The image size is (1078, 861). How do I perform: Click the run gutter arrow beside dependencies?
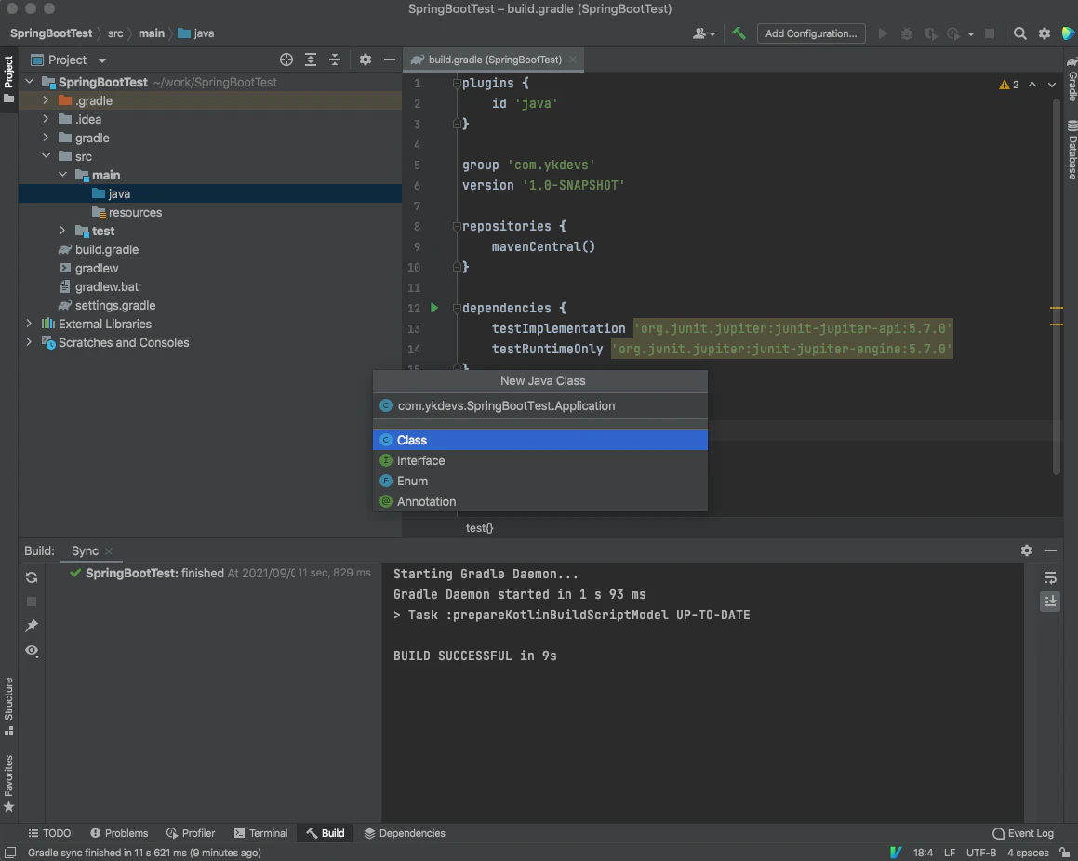(x=434, y=308)
